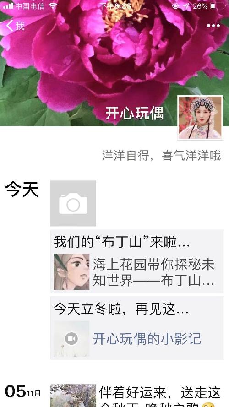This screenshot has width=229, height=407.
Task: Tap the back chevron arrow icon
Action: click(x=9, y=26)
